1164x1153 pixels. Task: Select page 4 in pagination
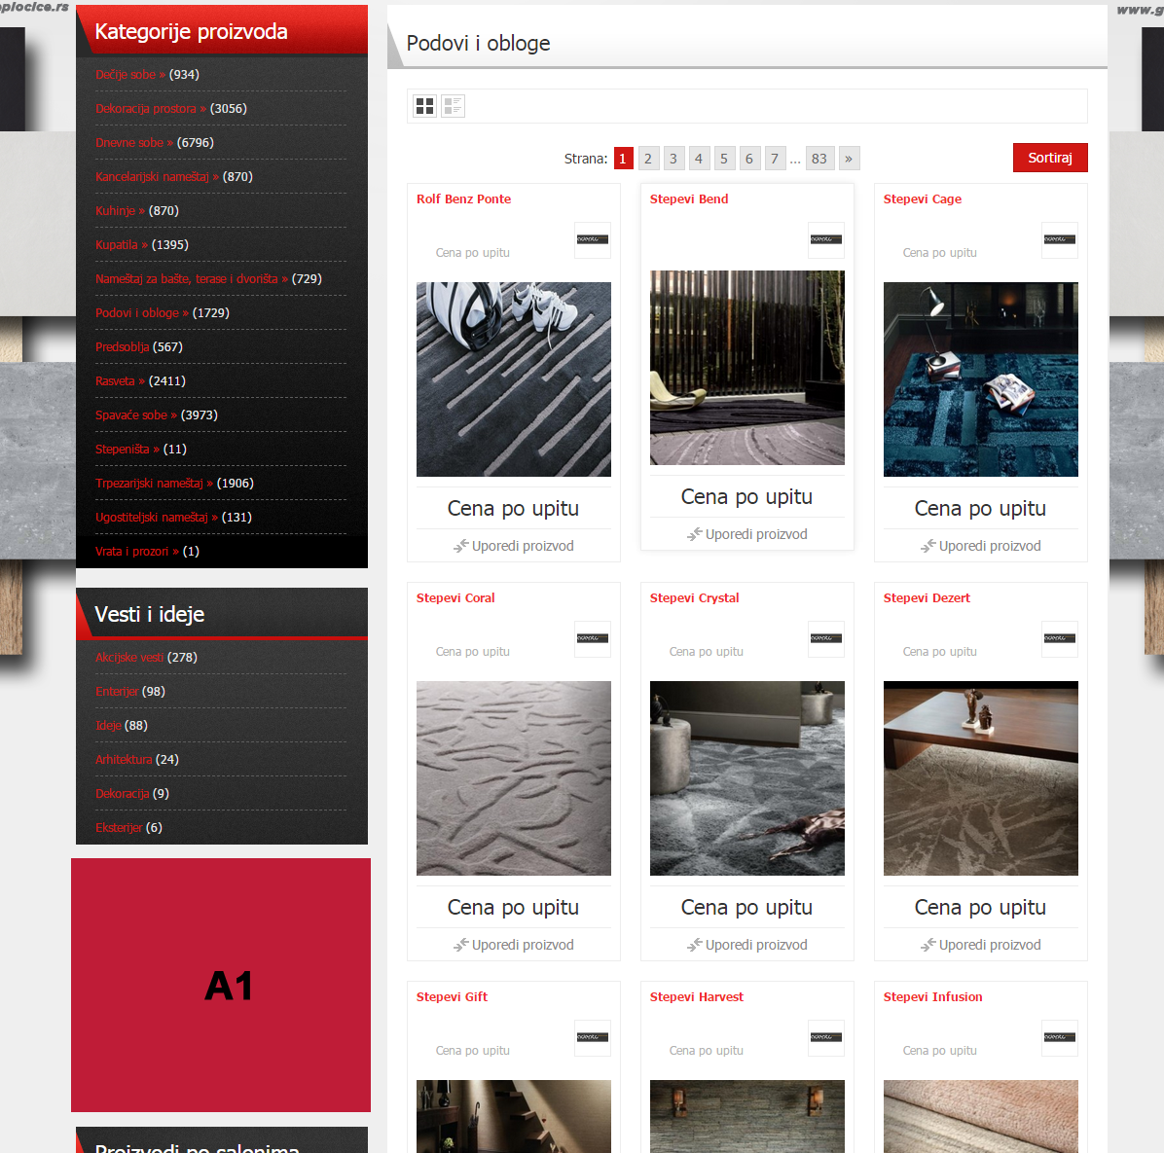699,159
